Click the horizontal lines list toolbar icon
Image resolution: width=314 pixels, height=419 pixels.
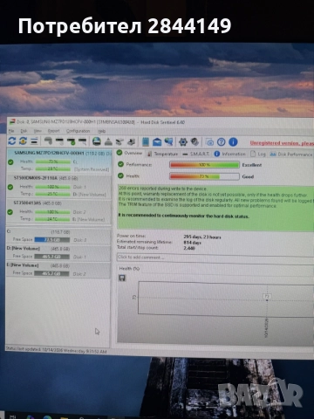click(x=34, y=141)
